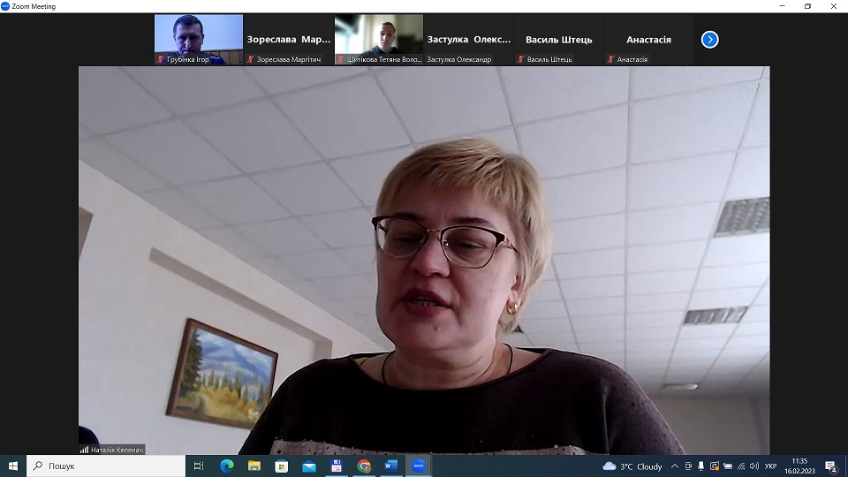Screen dimensions: 848x477
Task: Open floppy disk app on taskbar
Action: (x=337, y=466)
